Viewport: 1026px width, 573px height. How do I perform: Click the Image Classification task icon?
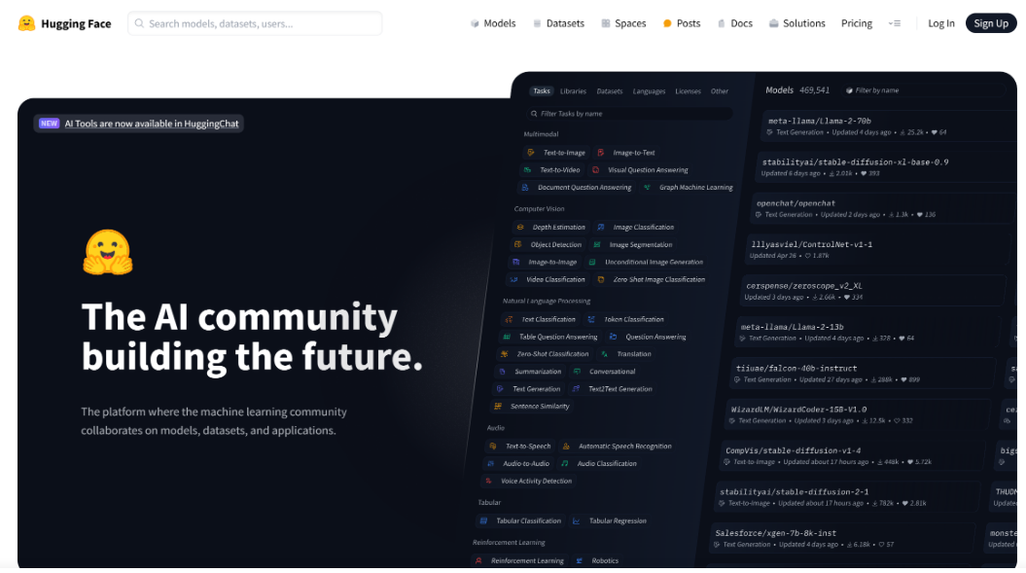pos(601,228)
